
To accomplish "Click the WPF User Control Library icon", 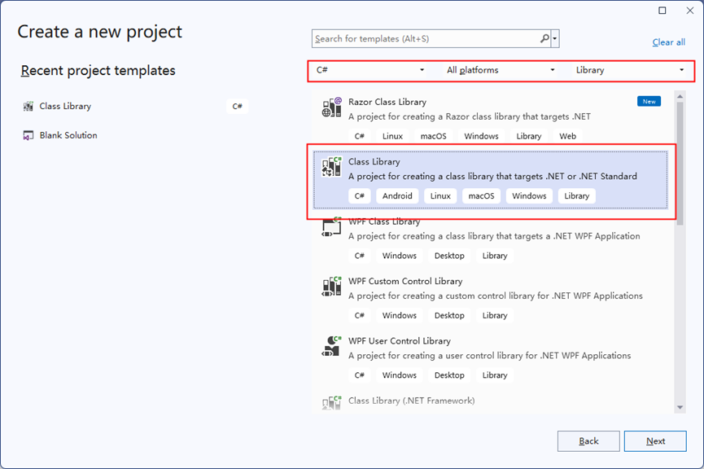I will click(x=332, y=346).
